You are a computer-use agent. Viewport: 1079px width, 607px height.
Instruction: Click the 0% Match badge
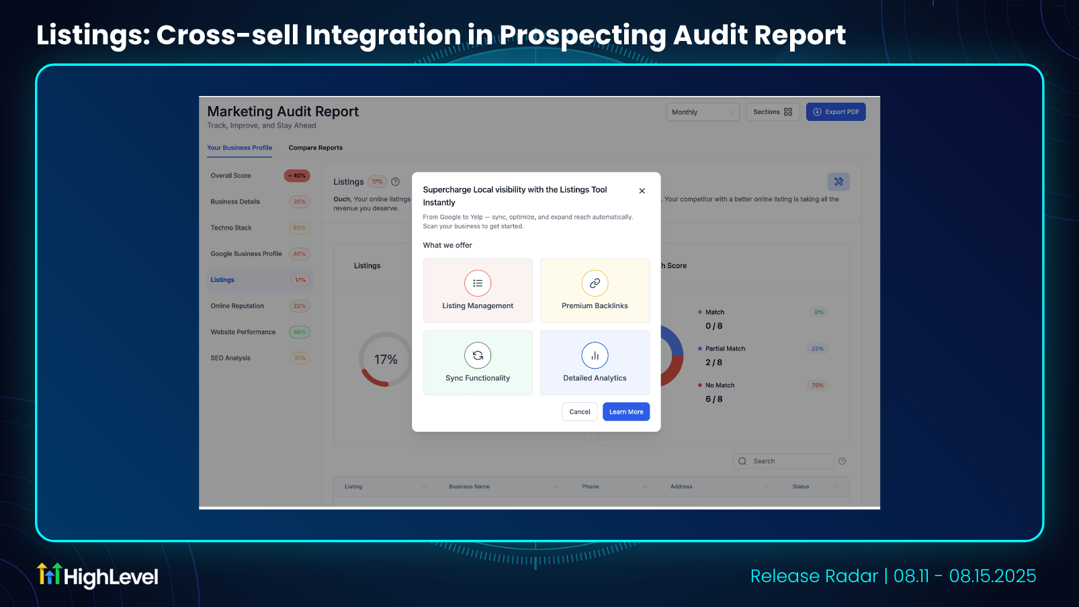point(819,312)
